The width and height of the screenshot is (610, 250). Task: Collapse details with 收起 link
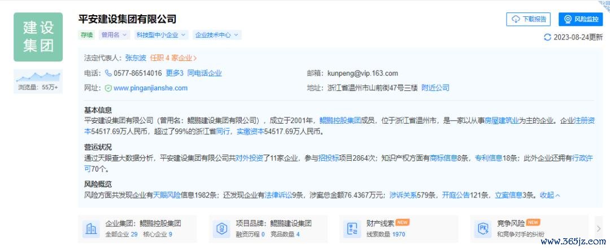[550, 195]
